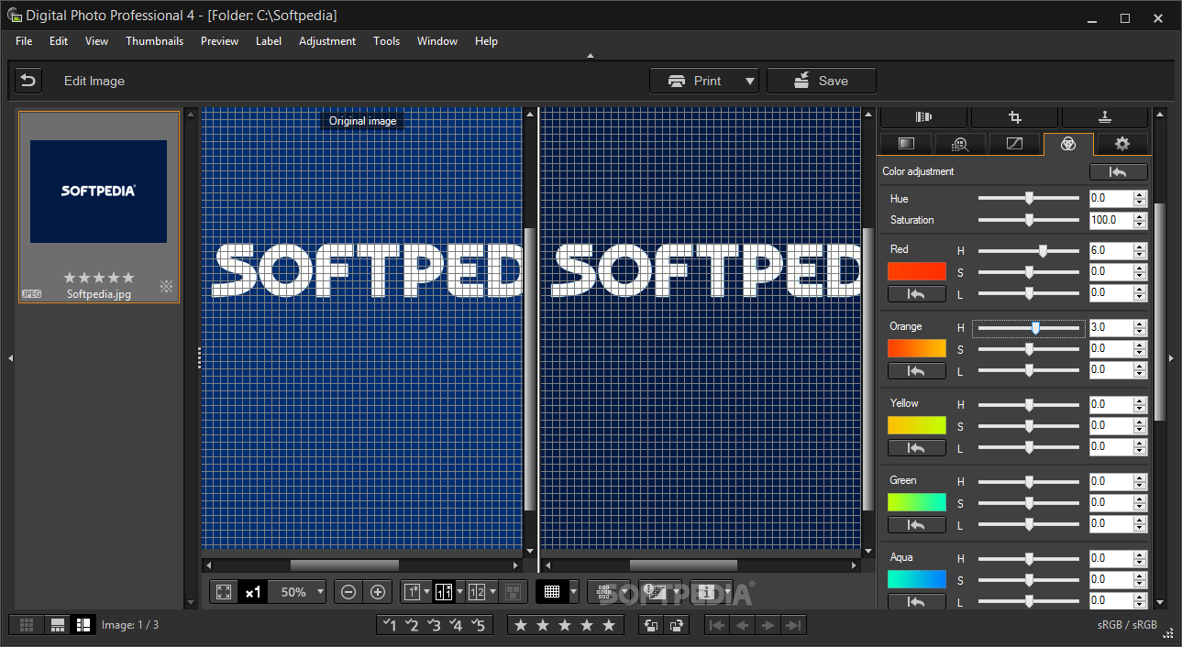Apply check mark 1 to image
Viewport: 1182px width, 647px height.
(x=389, y=625)
